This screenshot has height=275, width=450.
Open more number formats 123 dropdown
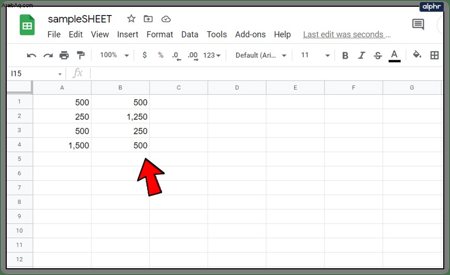click(212, 55)
